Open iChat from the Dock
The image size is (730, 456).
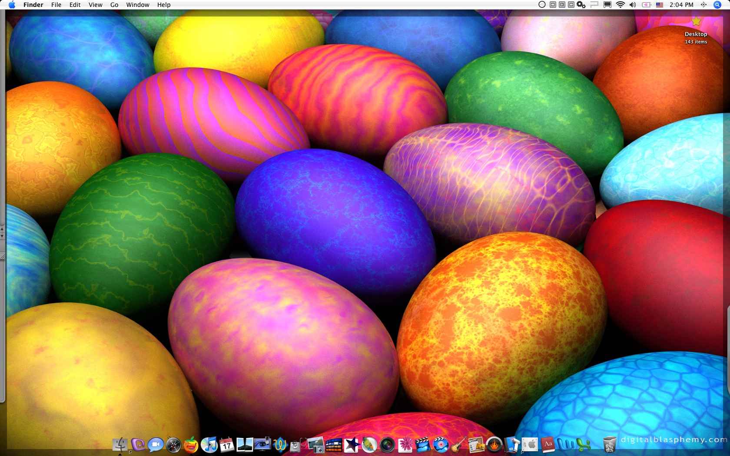tap(156, 445)
